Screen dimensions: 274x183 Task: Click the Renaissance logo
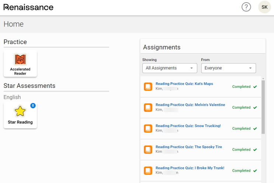[28, 7]
